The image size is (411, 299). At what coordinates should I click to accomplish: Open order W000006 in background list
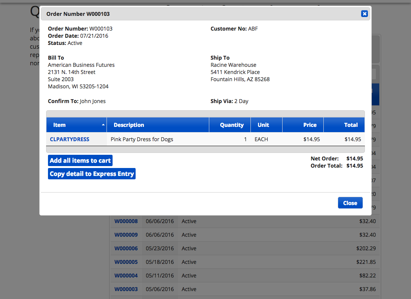[x=126, y=248]
